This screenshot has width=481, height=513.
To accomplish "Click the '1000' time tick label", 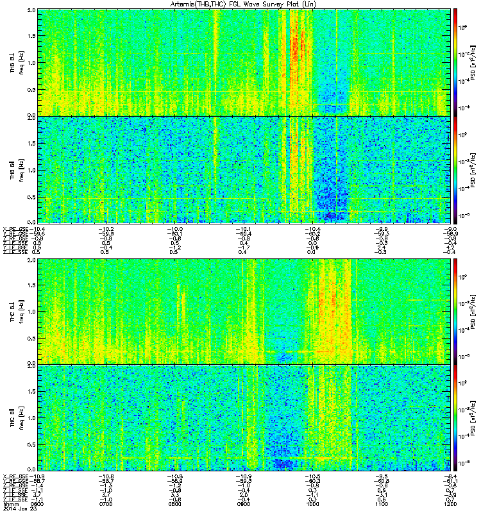I will (312, 504).
